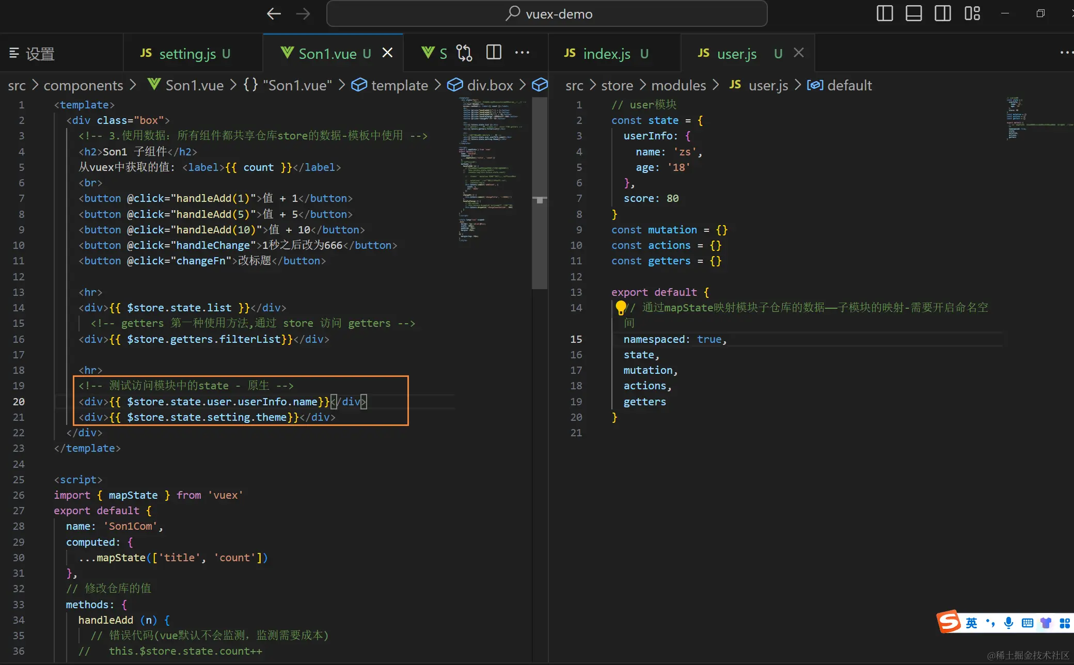Screen dimensions: 1074x665
Task: Click the Son1.vue breadcrumb file item
Action: pyautogui.click(x=195, y=85)
